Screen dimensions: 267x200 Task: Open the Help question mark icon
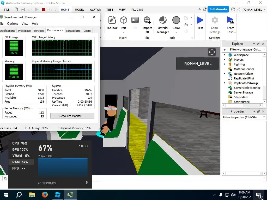click(x=233, y=10)
